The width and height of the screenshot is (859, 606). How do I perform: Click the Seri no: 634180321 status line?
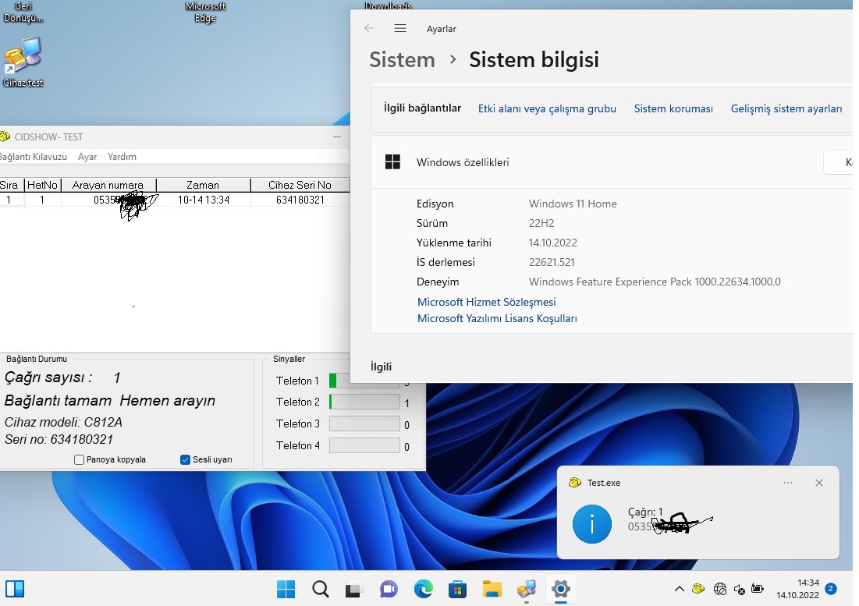(x=59, y=439)
